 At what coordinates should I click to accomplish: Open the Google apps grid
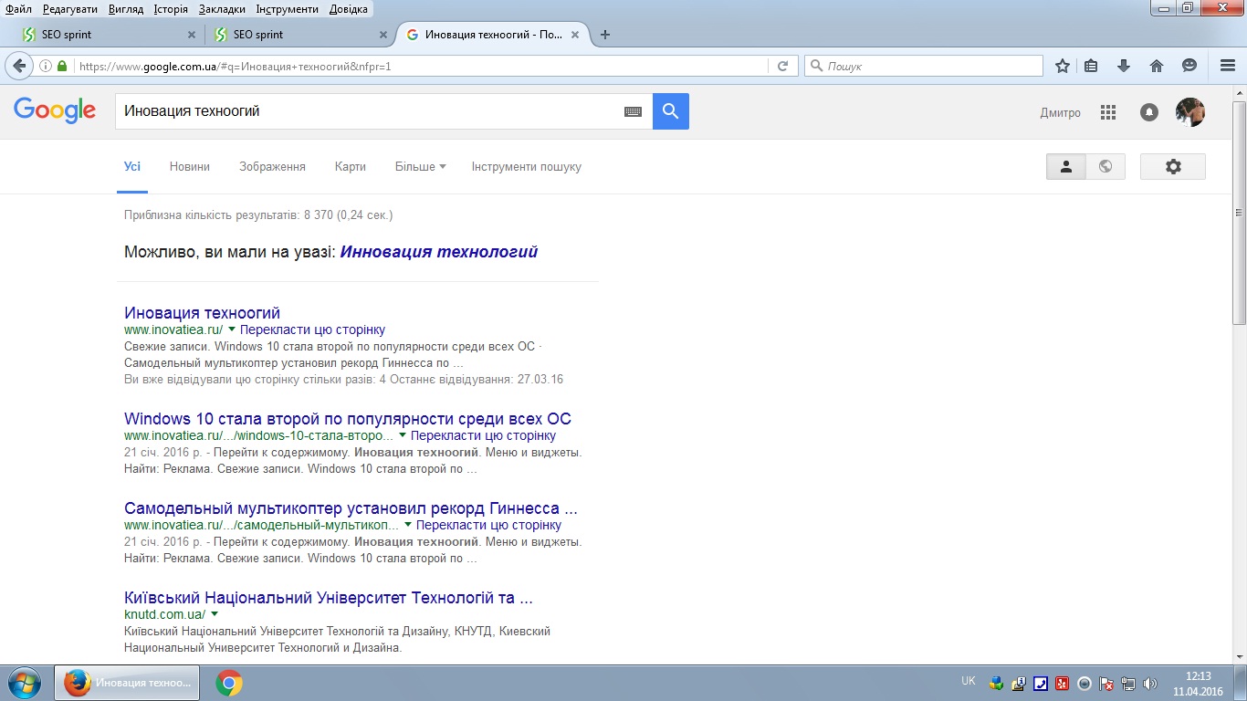click(1108, 112)
